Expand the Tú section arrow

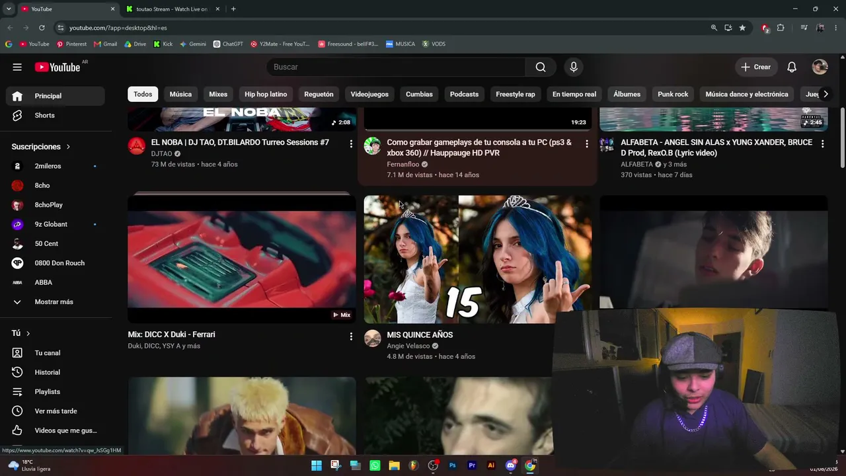28,333
